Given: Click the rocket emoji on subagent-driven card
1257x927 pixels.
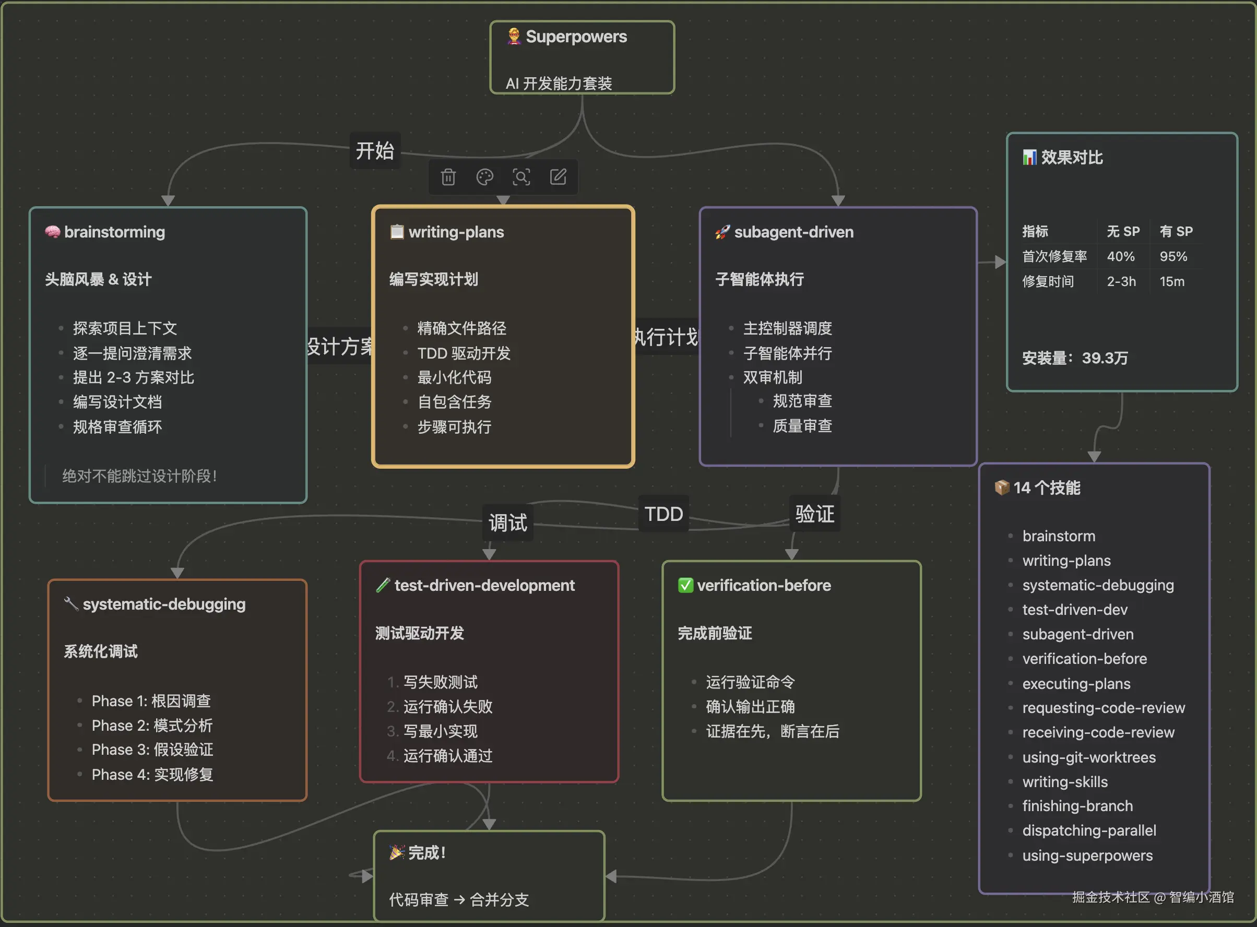Looking at the screenshot, I should pos(722,232).
